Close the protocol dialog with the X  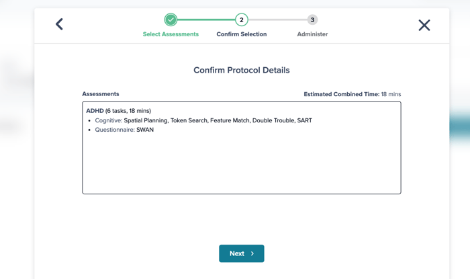click(x=424, y=25)
